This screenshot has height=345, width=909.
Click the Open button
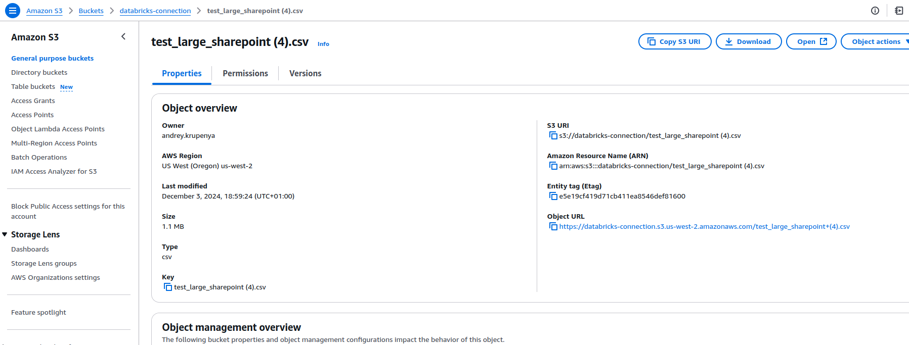pos(811,41)
